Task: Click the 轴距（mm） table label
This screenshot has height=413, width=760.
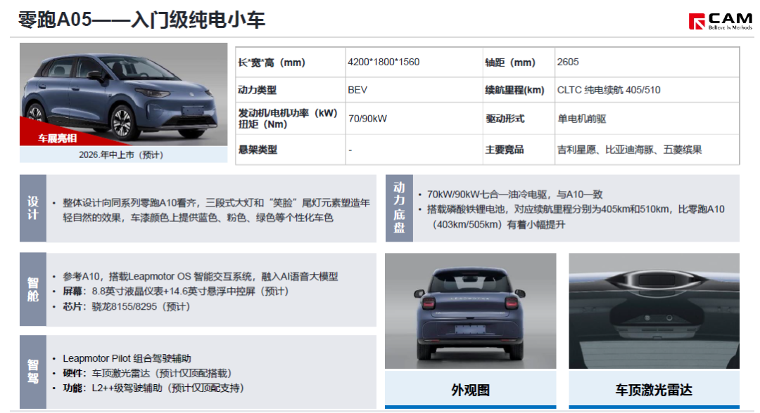Action: (x=510, y=63)
